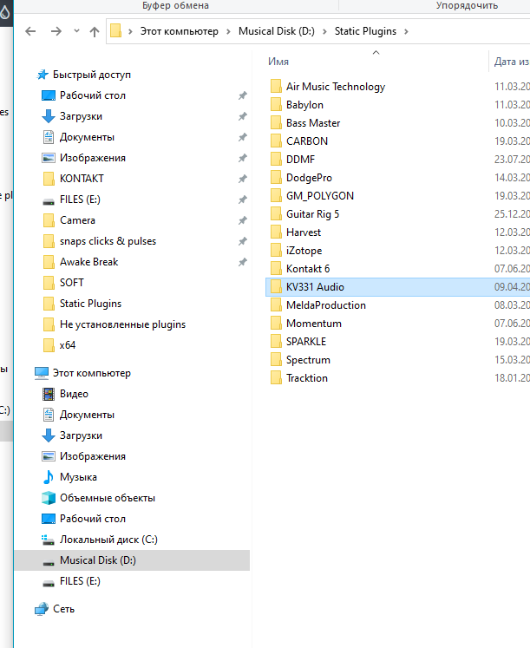Screen dimensions: 530x648
Task: Open the SOFT folder in sidebar
Action: [72, 283]
